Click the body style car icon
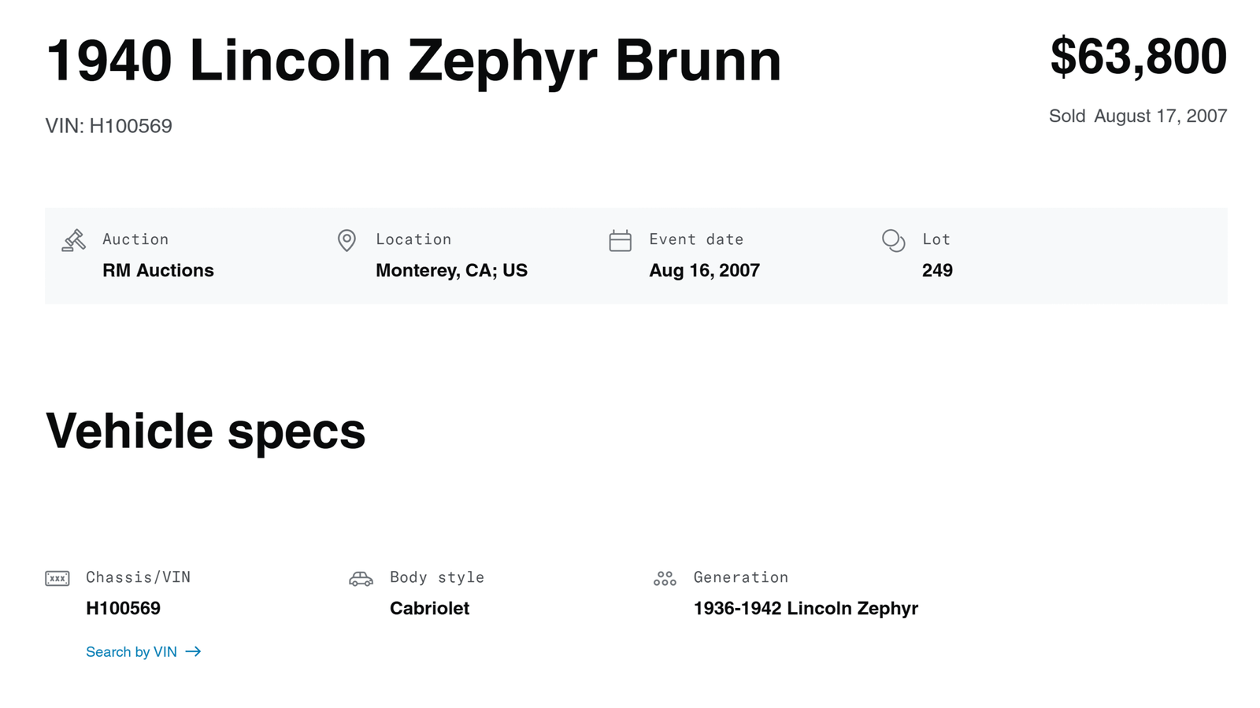 pyautogui.click(x=361, y=579)
